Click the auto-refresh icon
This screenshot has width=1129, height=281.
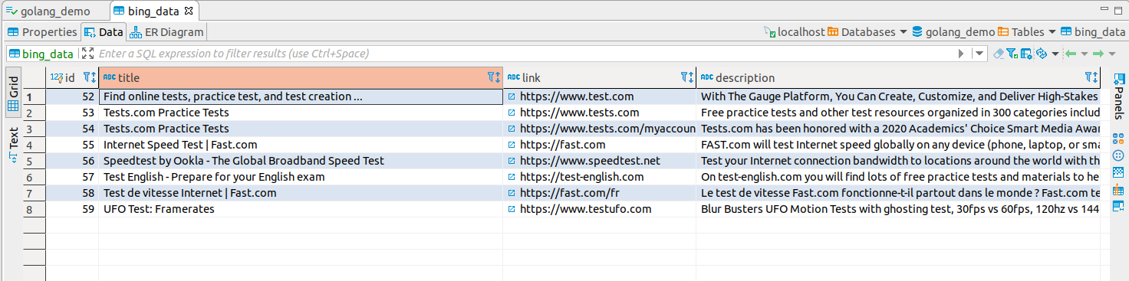(x=1042, y=54)
